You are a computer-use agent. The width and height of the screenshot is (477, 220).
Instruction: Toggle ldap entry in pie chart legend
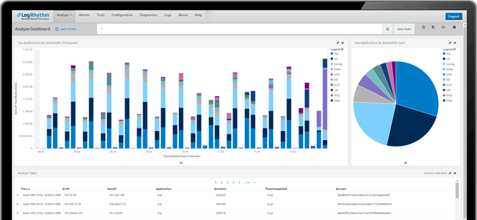447,100
